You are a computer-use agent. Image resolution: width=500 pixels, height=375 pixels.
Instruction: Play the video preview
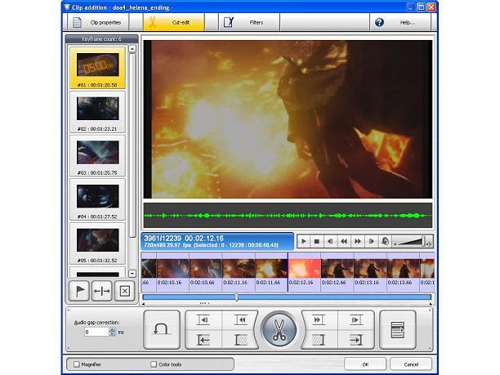pos(304,241)
